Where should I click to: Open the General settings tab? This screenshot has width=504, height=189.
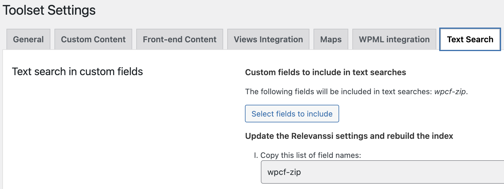[x=28, y=39]
